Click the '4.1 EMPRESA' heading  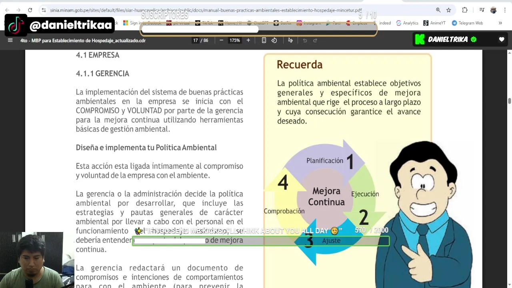point(98,55)
